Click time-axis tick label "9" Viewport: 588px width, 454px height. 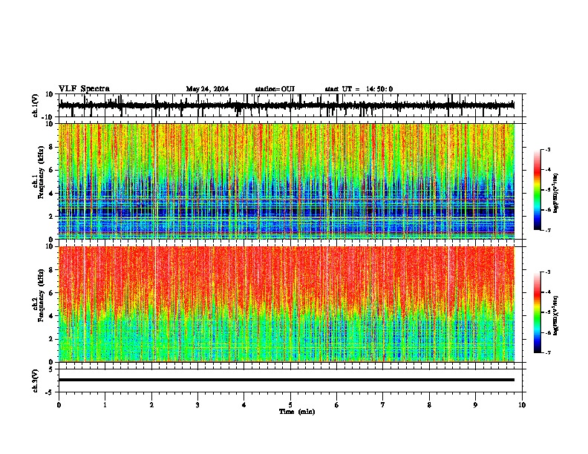click(475, 405)
